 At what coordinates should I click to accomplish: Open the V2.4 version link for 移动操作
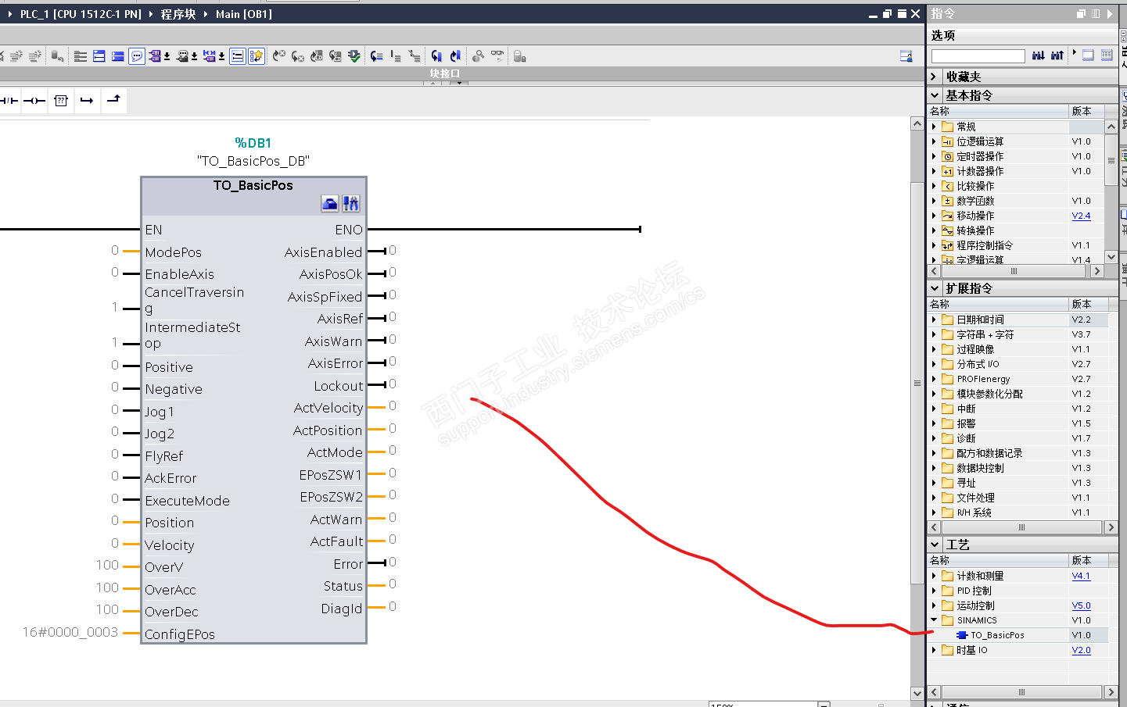click(1081, 216)
